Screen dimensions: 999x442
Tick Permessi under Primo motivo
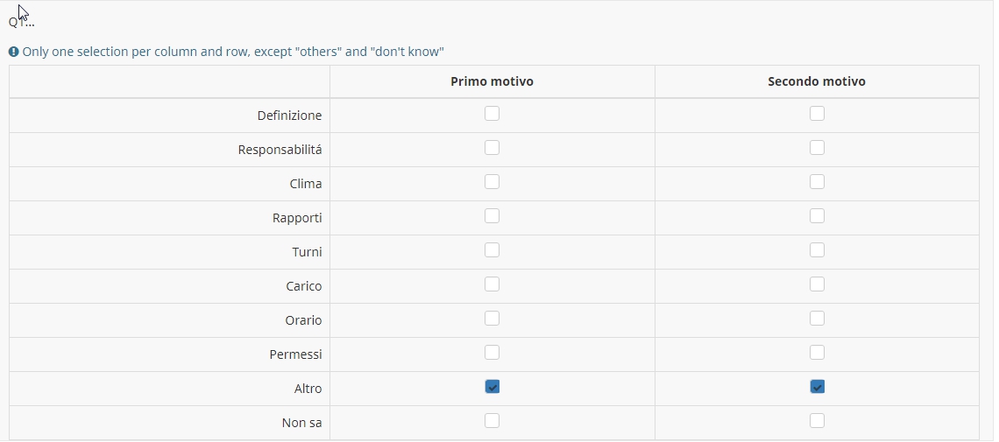[492, 353]
